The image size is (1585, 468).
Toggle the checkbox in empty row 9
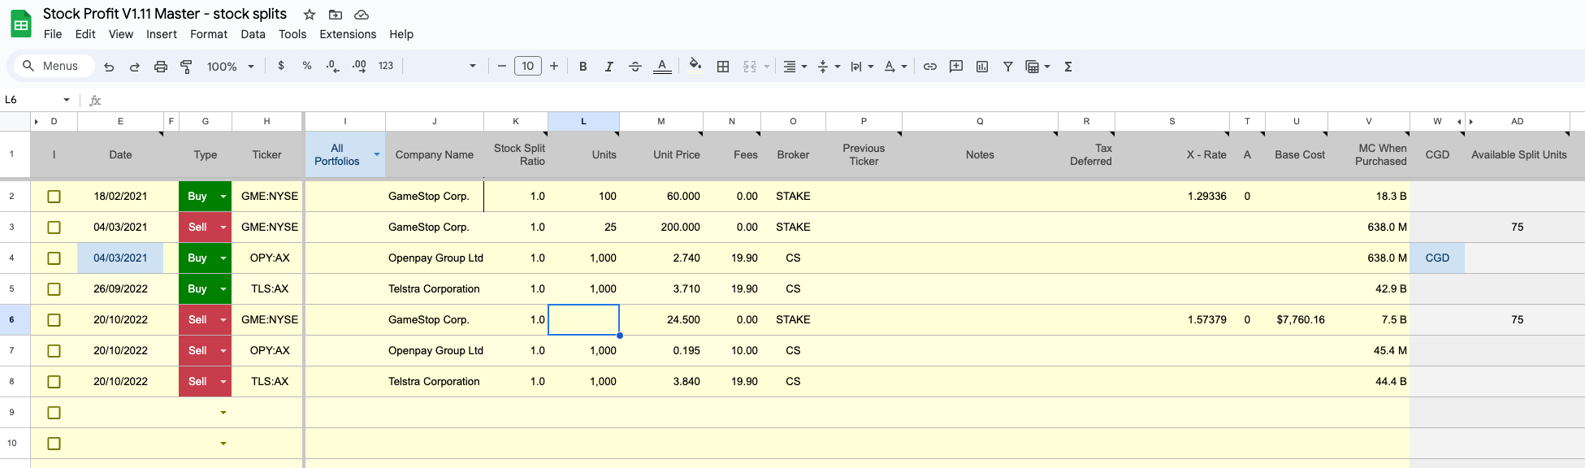54,413
